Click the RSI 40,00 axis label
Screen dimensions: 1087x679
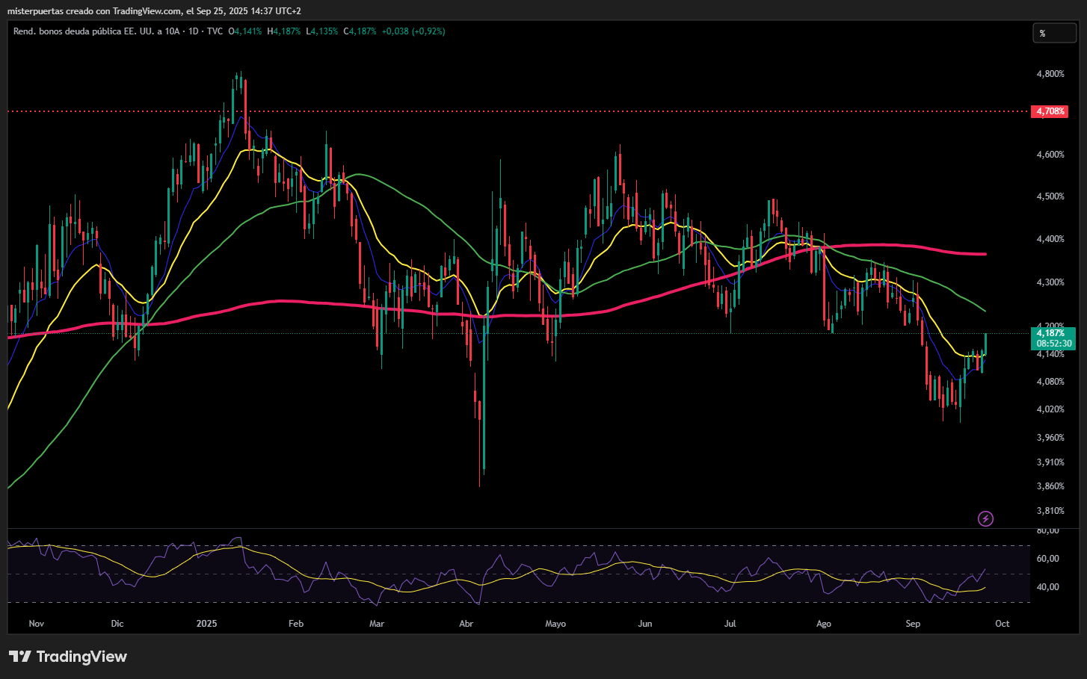pyautogui.click(x=1047, y=587)
